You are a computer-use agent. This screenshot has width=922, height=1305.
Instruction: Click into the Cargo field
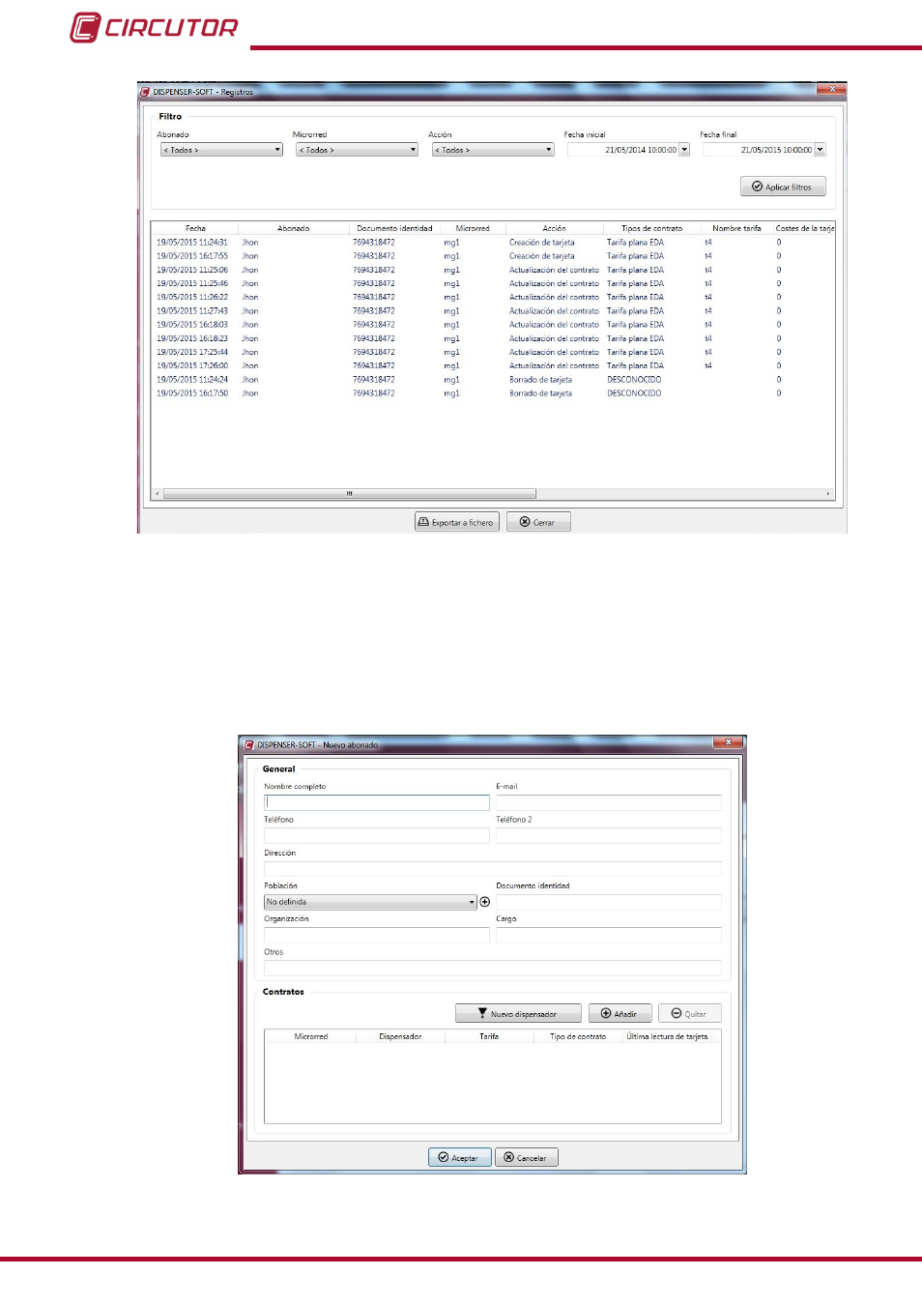(x=609, y=935)
